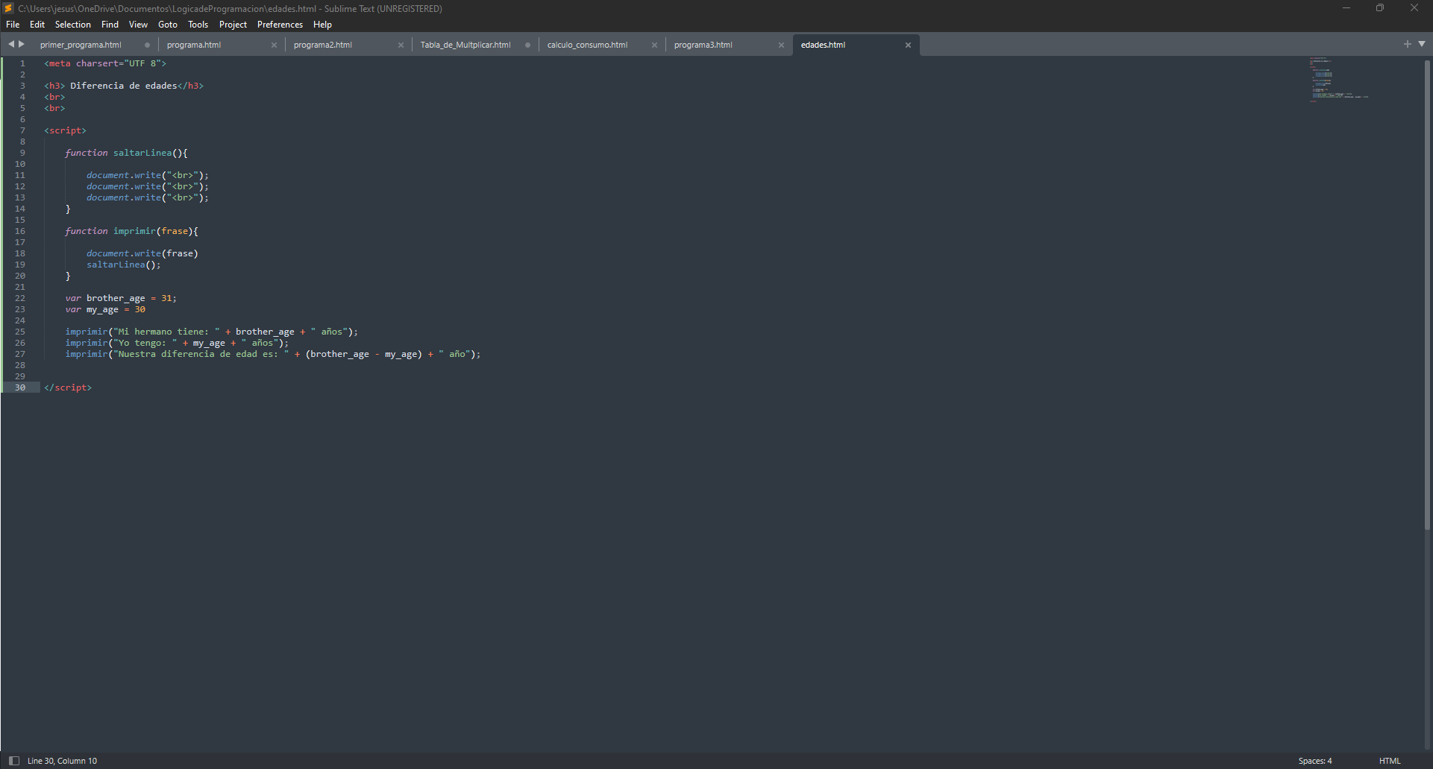Open the Spaces: 4 indentation selector
Screen dimensions: 1433x769
pyautogui.click(x=1315, y=761)
